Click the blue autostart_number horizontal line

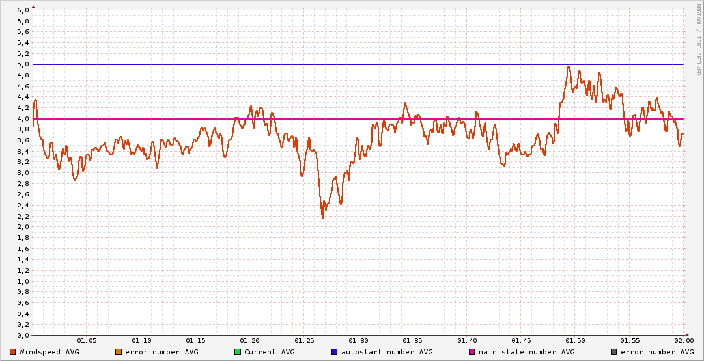point(195,64)
